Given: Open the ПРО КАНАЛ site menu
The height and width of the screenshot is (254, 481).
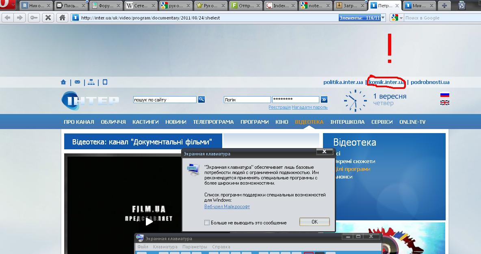Looking at the screenshot, I should [x=79, y=122].
